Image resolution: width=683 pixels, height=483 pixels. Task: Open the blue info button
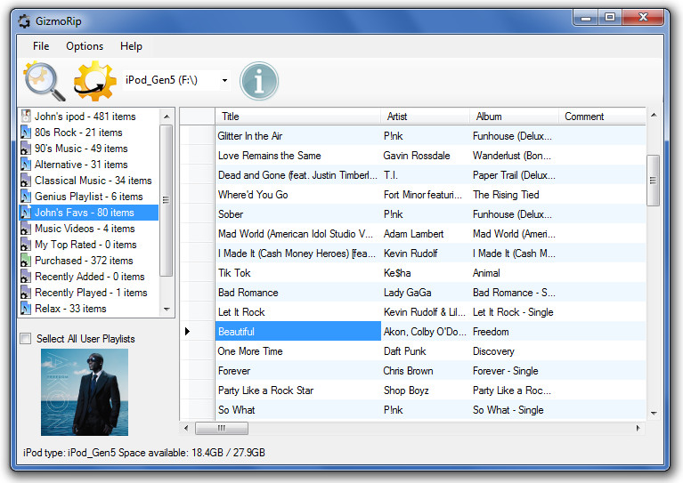[259, 81]
